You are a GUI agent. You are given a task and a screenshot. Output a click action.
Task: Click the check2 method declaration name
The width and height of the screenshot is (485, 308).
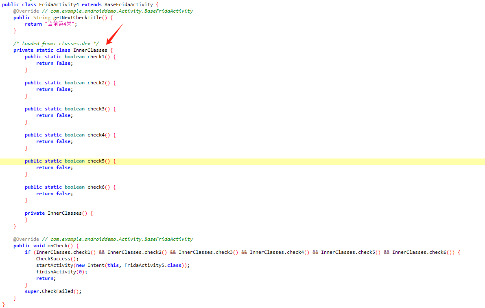click(x=96, y=83)
